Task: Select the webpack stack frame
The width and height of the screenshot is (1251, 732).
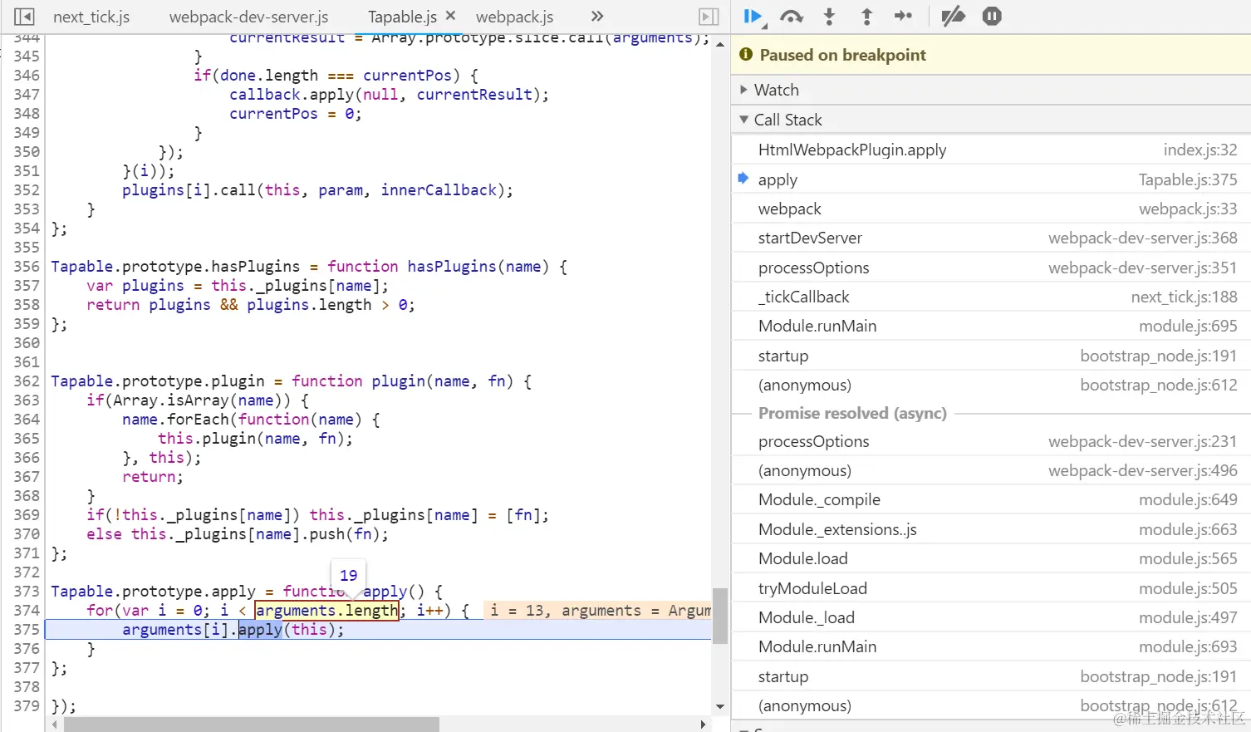Action: click(991, 209)
